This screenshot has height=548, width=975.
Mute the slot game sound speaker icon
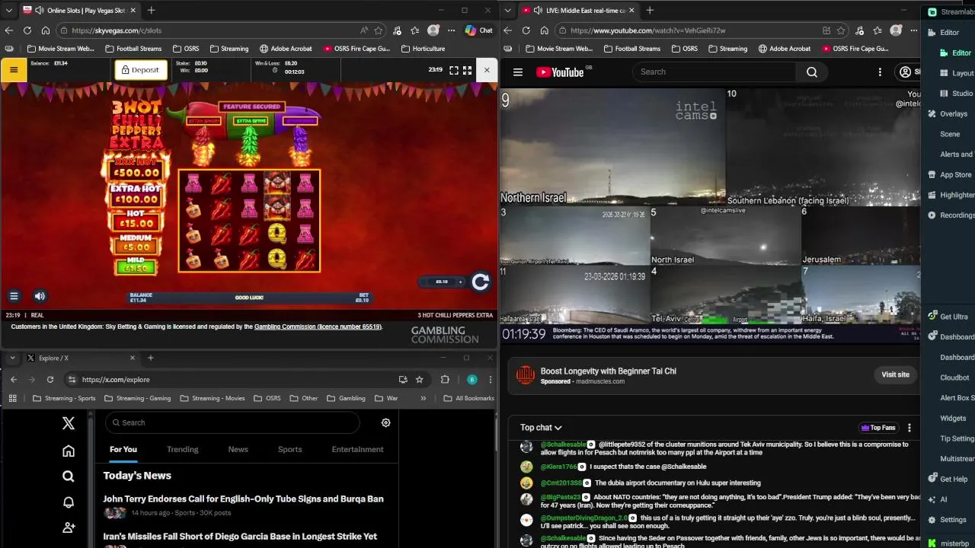[x=40, y=296]
